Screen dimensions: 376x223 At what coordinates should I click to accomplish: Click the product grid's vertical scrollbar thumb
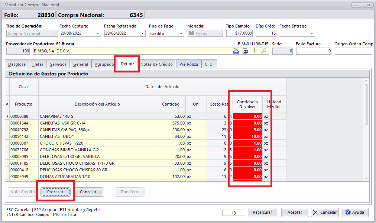point(366,104)
